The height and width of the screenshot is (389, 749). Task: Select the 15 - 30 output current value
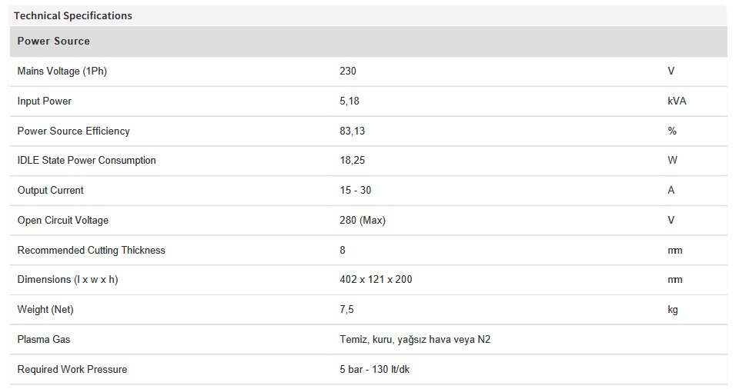(355, 190)
